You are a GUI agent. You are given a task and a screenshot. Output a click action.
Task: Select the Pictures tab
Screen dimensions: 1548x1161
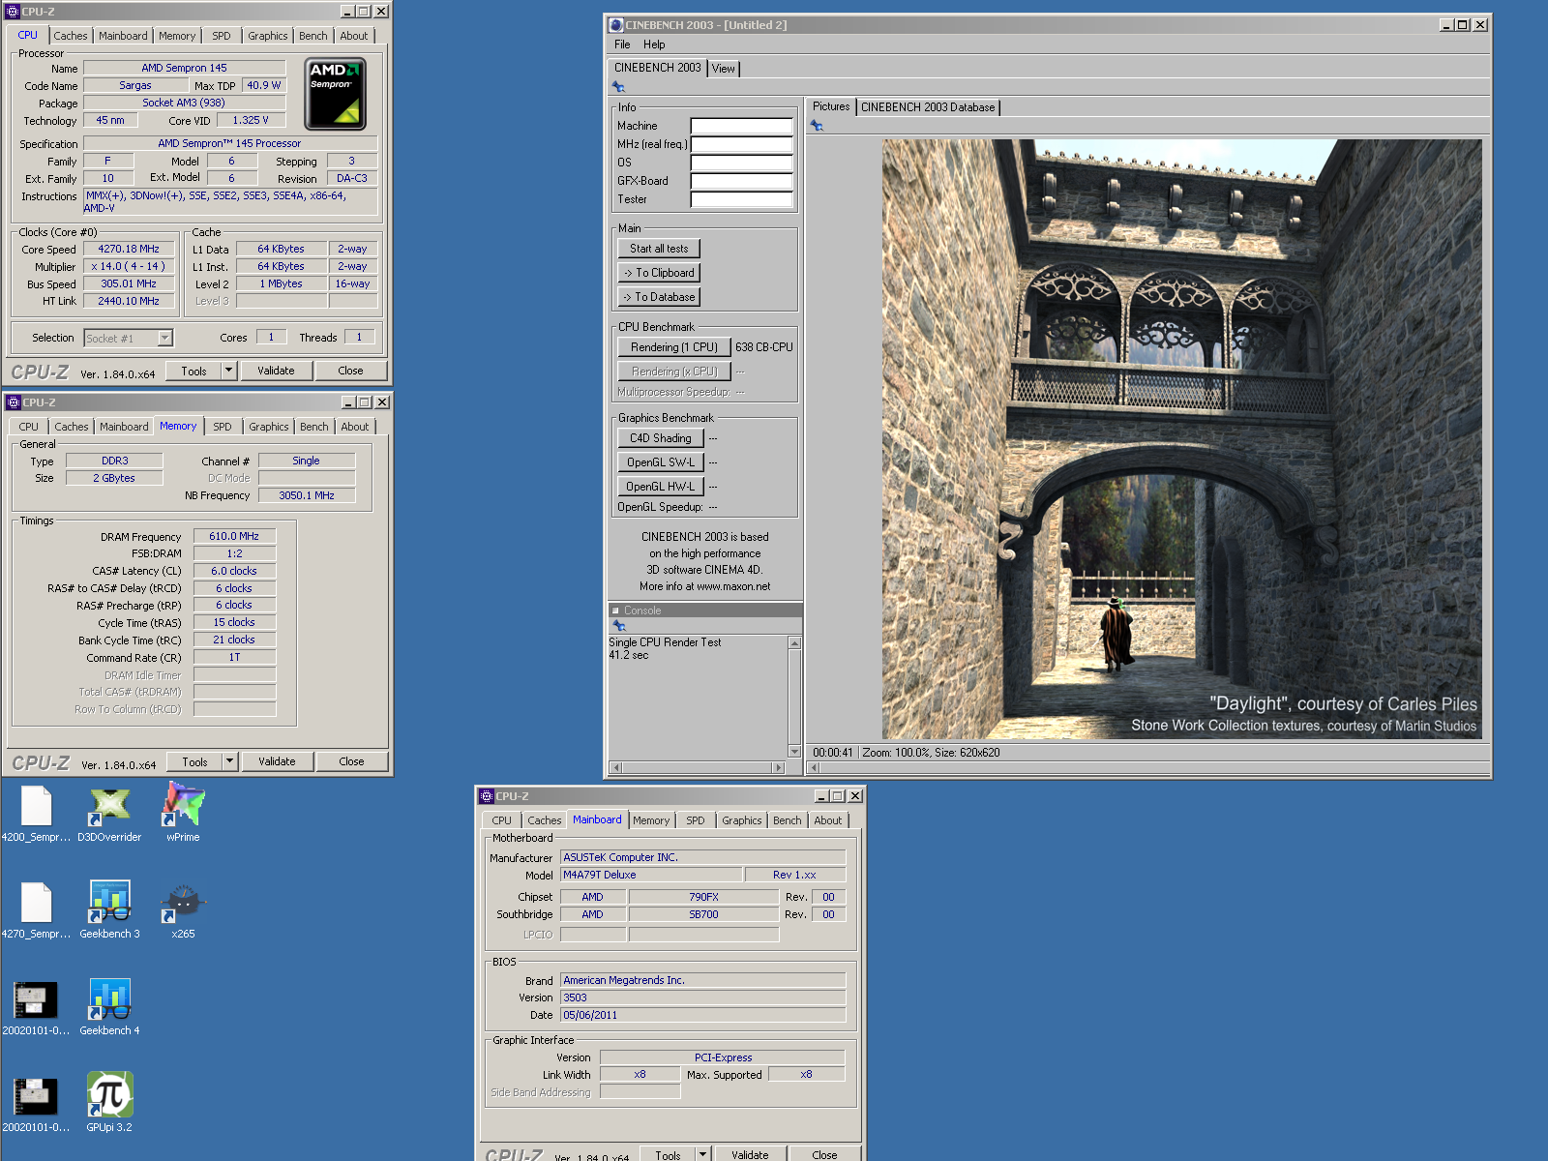point(831,106)
